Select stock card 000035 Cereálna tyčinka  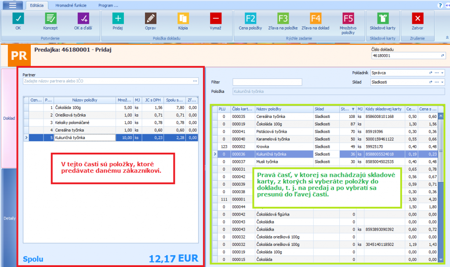pyautogui.click(x=325, y=117)
